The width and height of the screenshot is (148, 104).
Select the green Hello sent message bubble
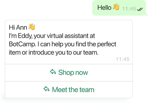click(x=119, y=8)
